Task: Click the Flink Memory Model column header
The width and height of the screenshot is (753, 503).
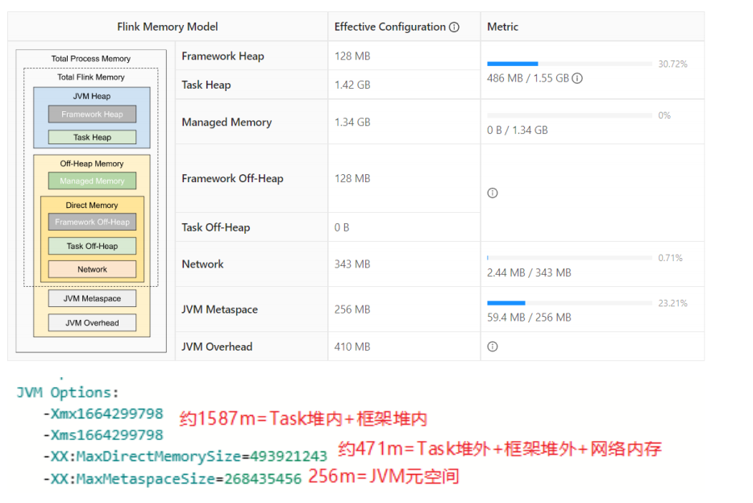Action: point(168,27)
